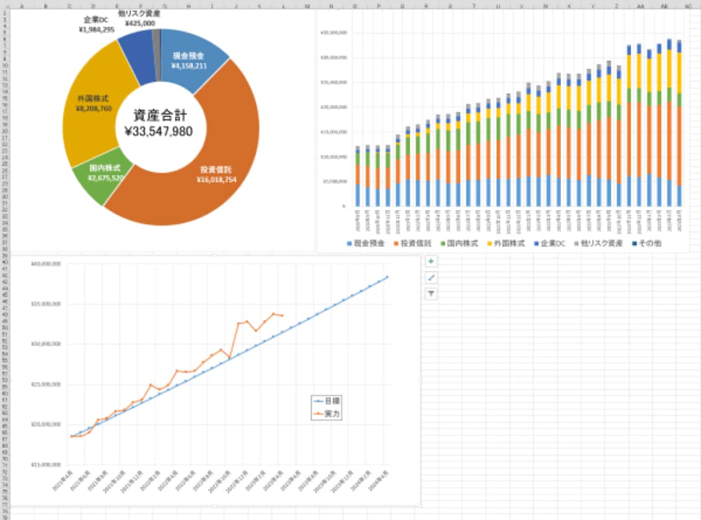Open the Chart Elements plus button
701x520 pixels.
point(432,261)
